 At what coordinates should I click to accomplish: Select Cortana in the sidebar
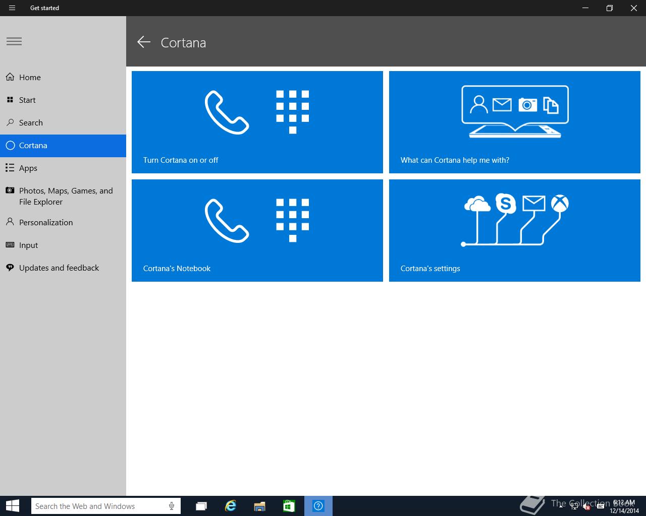[x=63, y=146]
